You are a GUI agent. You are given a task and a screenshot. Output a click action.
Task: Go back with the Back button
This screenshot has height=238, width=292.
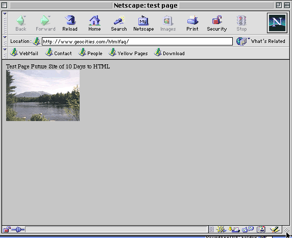[x=20, y=23]
